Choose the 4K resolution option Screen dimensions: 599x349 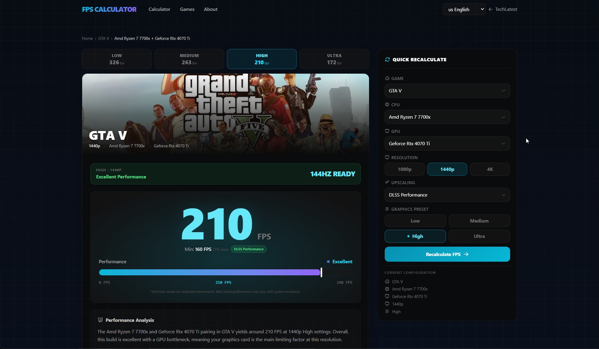pyautogui.click(x=490, y=169)
